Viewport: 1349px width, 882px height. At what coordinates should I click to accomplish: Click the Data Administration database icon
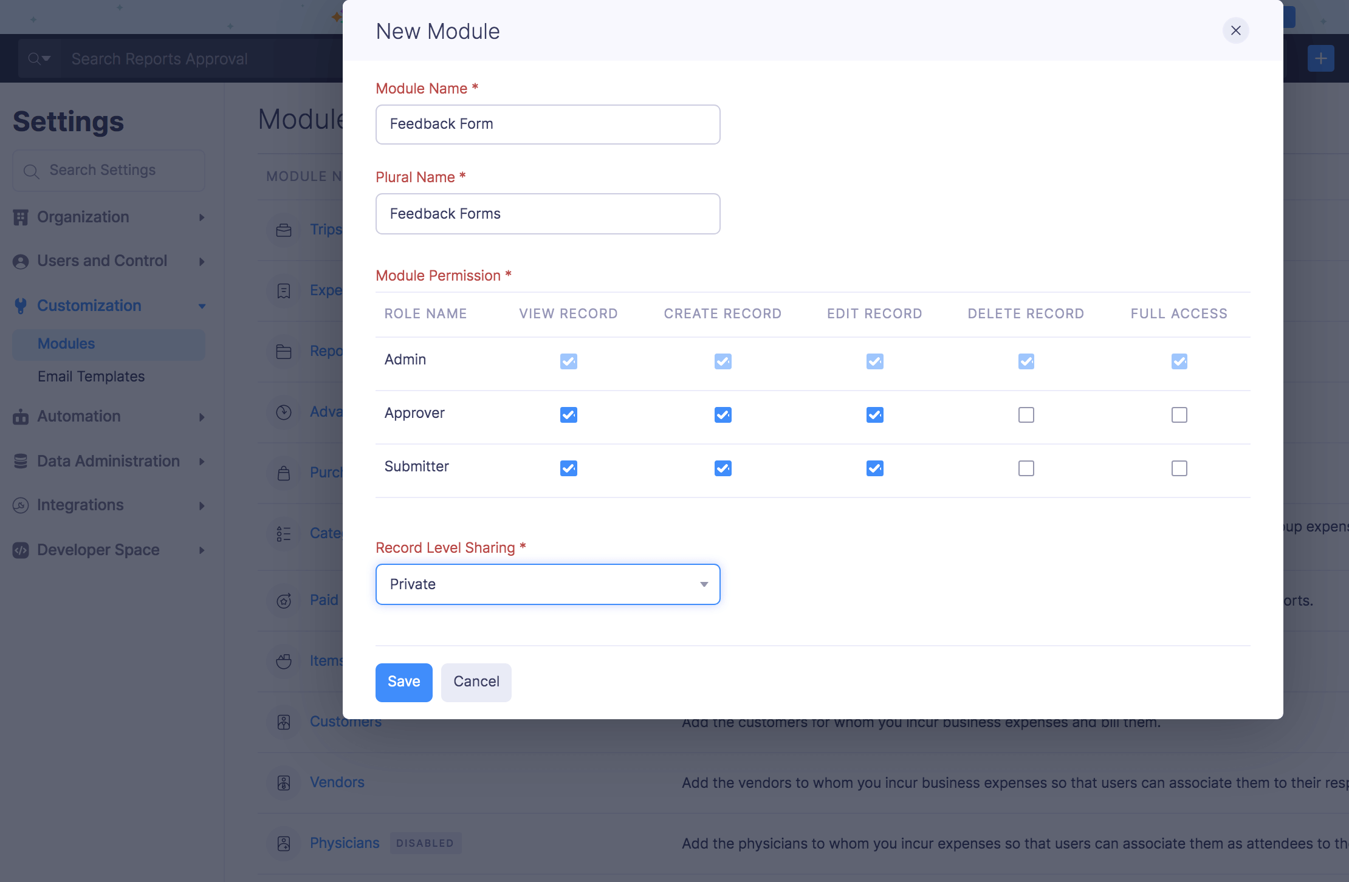(21, 462)
